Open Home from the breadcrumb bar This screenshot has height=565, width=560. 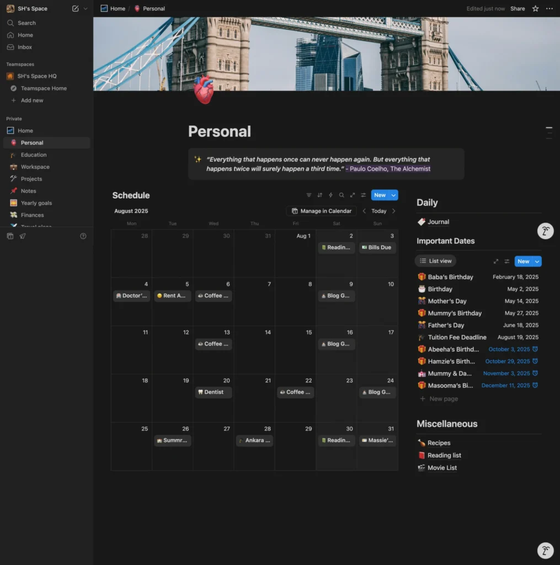[x=116, y=8]
